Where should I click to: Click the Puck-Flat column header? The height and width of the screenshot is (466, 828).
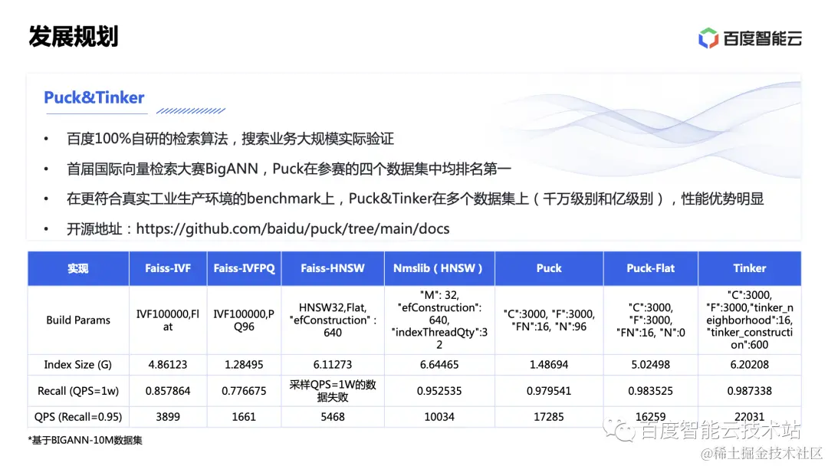click(x=651, y=268)
